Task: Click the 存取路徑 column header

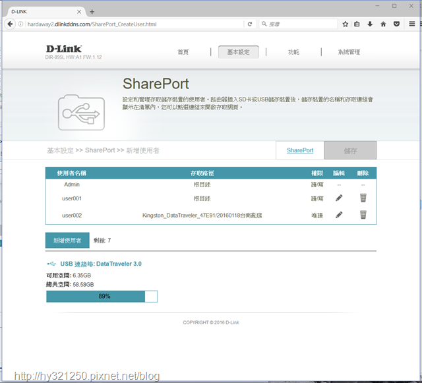Action: tap(202, 173)
